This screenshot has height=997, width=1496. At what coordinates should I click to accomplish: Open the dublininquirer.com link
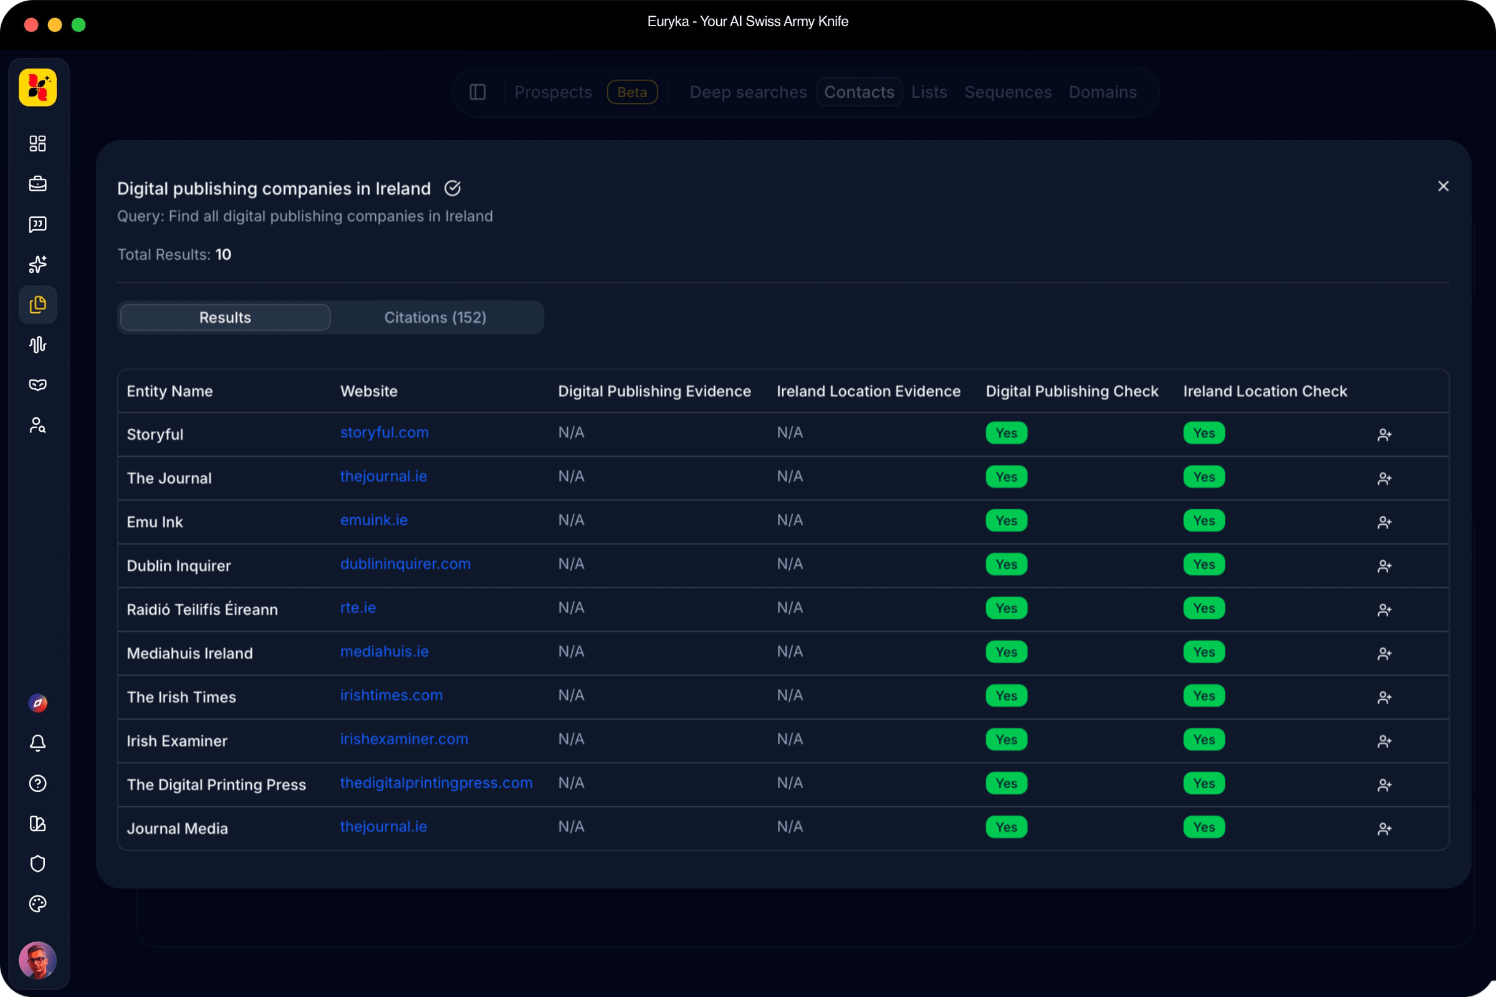tap(405, 564)
